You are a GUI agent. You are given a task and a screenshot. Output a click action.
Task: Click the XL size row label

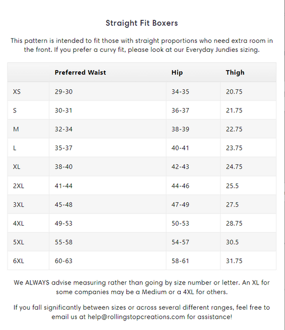[x=17, y=167]
